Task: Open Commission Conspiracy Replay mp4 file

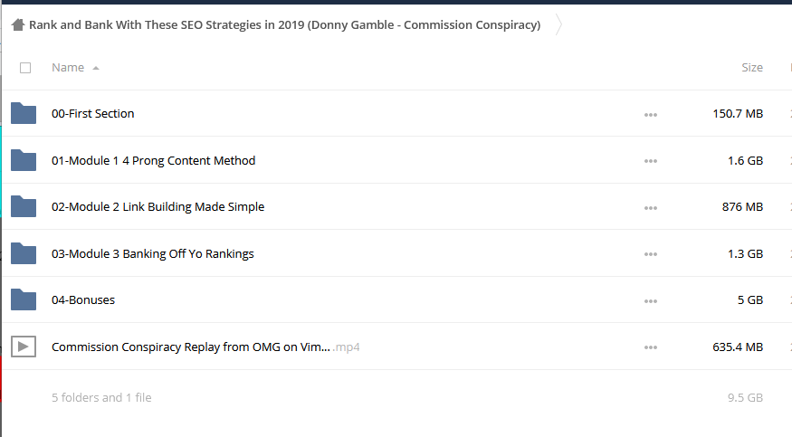Action: coord(205,347)
